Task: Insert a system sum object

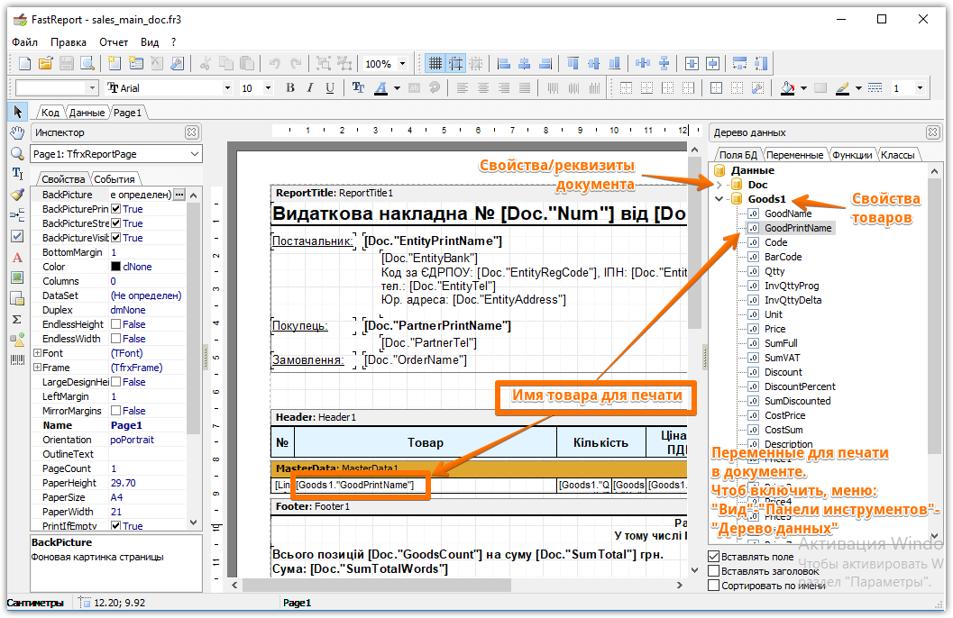Action: (18, 319)
